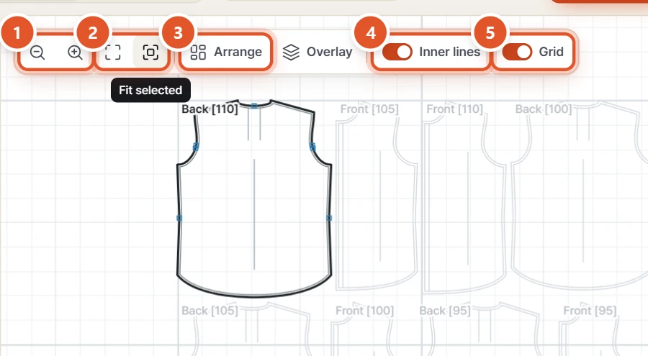
Task: Select the Front [110] pattern label
Action: tap(454, 109)
